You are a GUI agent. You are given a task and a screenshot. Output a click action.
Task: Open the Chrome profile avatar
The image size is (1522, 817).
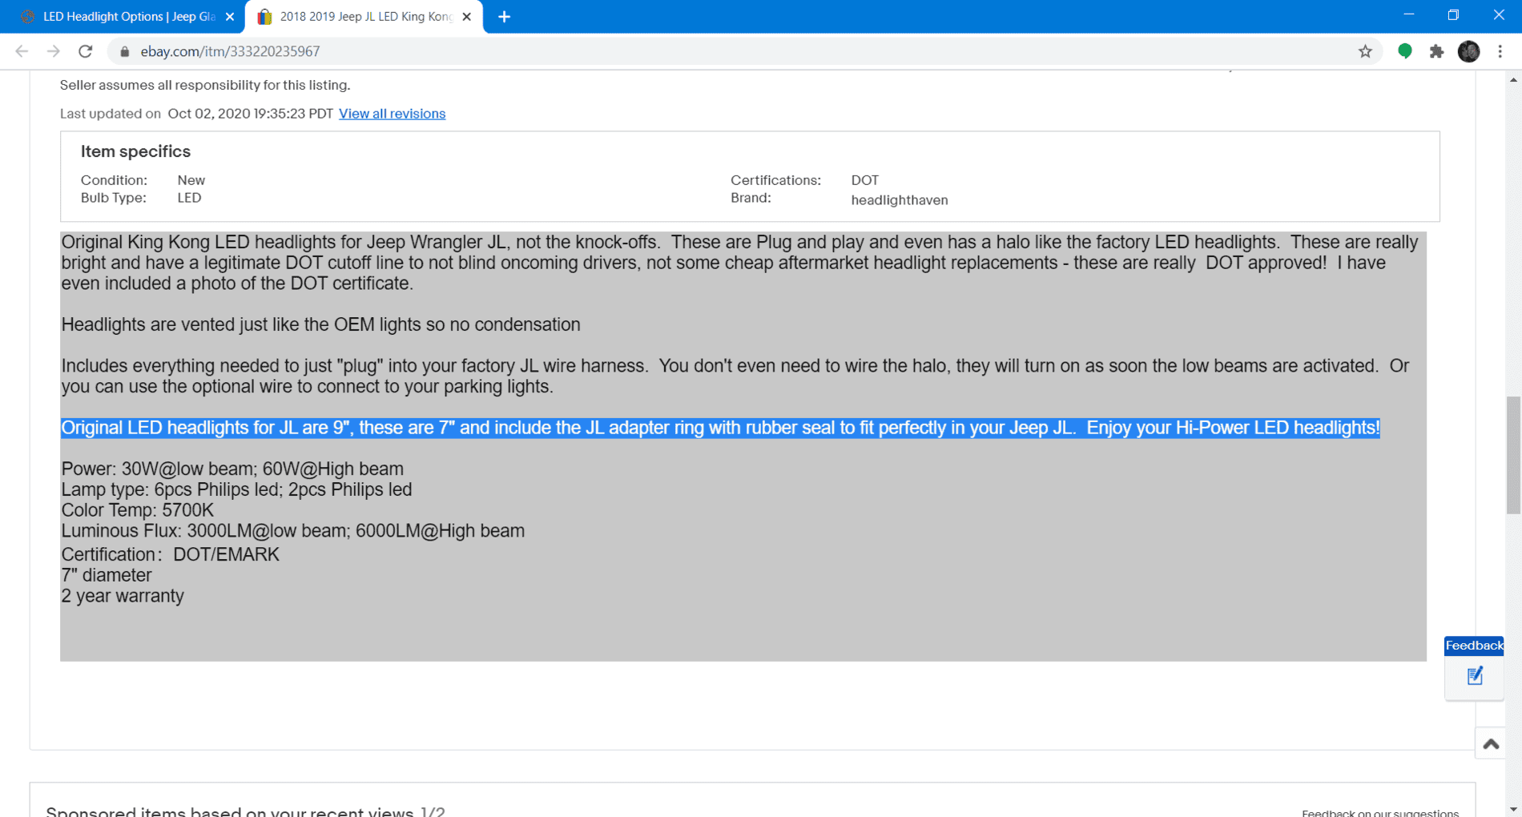1469,51
